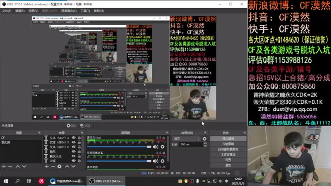Viewport: 331px width, 186px height.
Task: Toggle visibility of 文本 (GDI+) 4 source
Action: pyautogui.click(x=74, y=138)
